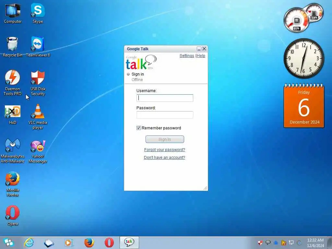Click the Forgot your password link
Viewport: 332px width, 249px height.
164,150
